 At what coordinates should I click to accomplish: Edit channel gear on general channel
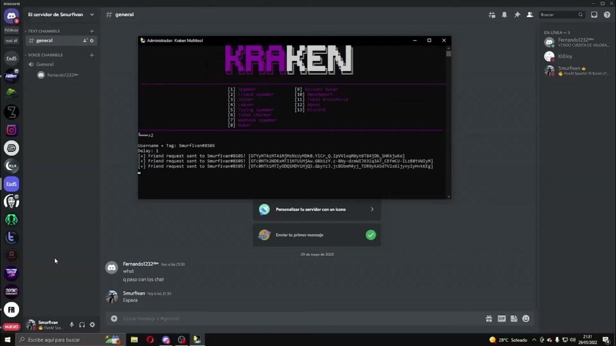coord(92,41)
